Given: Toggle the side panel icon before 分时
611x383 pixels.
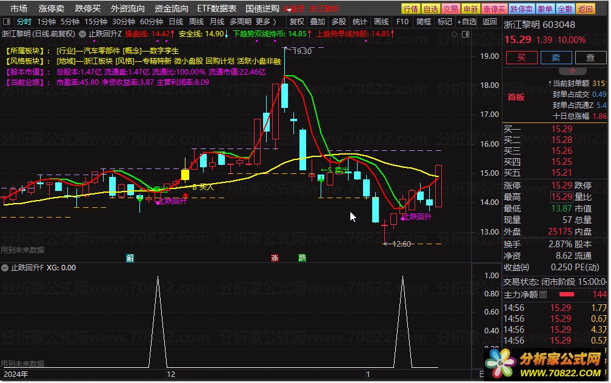Looking at the screenshot, I should point(7,21).
